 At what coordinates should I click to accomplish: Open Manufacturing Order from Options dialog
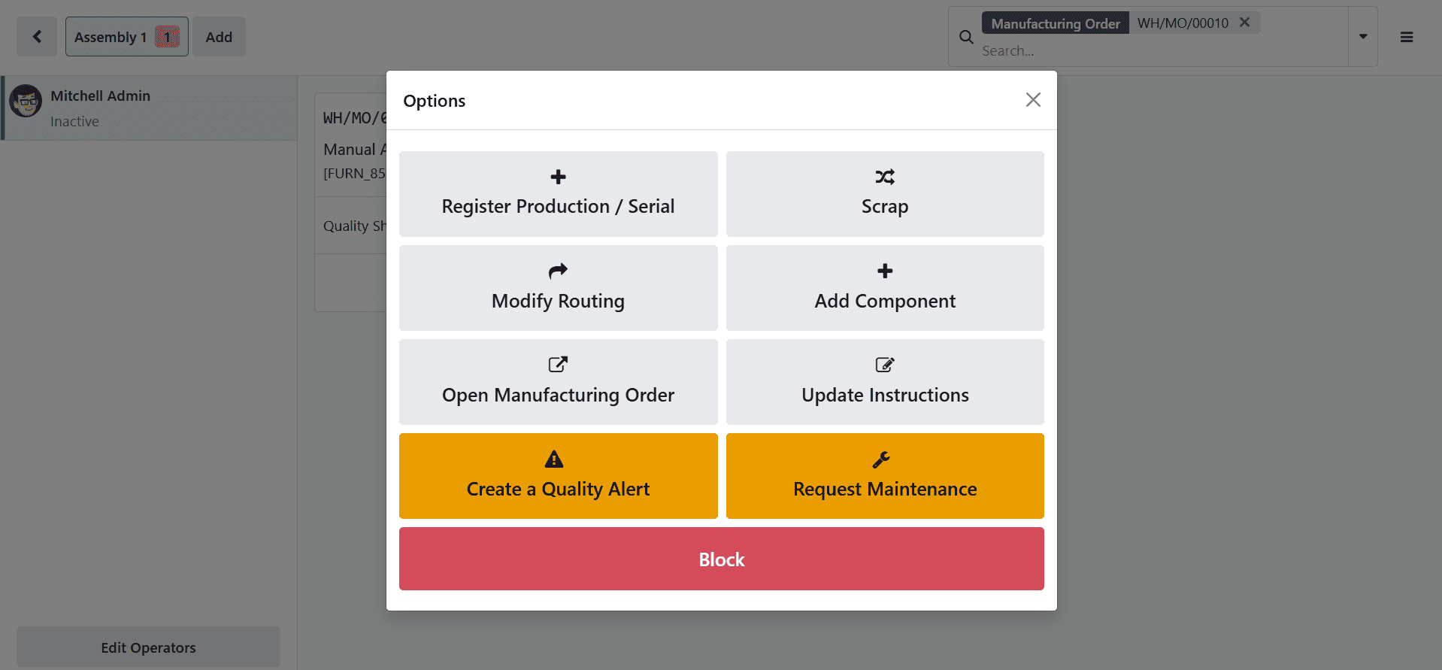[x=558, y=382]
